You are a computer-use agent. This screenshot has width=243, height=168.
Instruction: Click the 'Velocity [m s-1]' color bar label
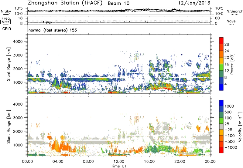[x=240, y=126]
